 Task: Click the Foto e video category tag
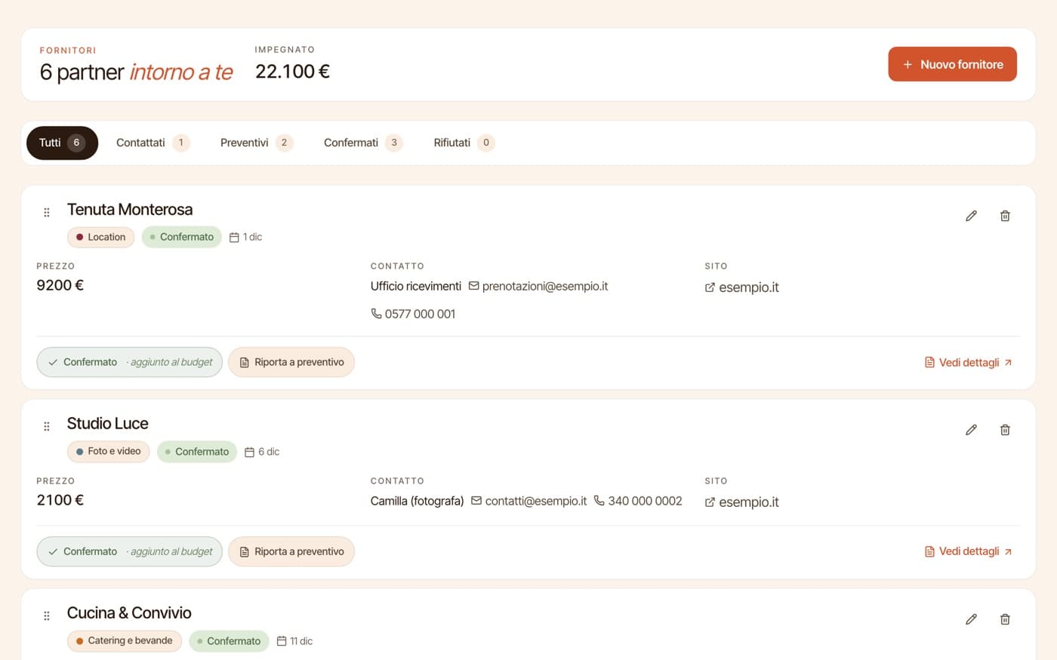coord(108,451)
